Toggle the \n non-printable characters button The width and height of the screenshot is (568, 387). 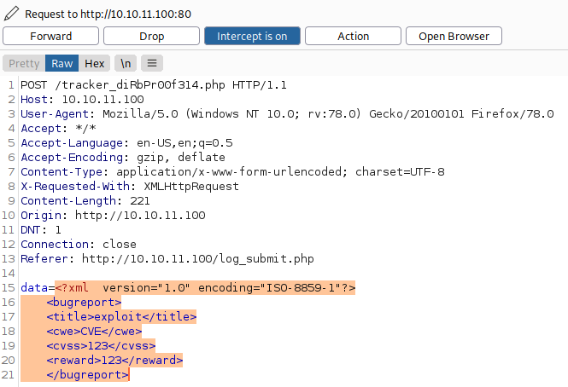pyautogui.click(x=124, y=63)
